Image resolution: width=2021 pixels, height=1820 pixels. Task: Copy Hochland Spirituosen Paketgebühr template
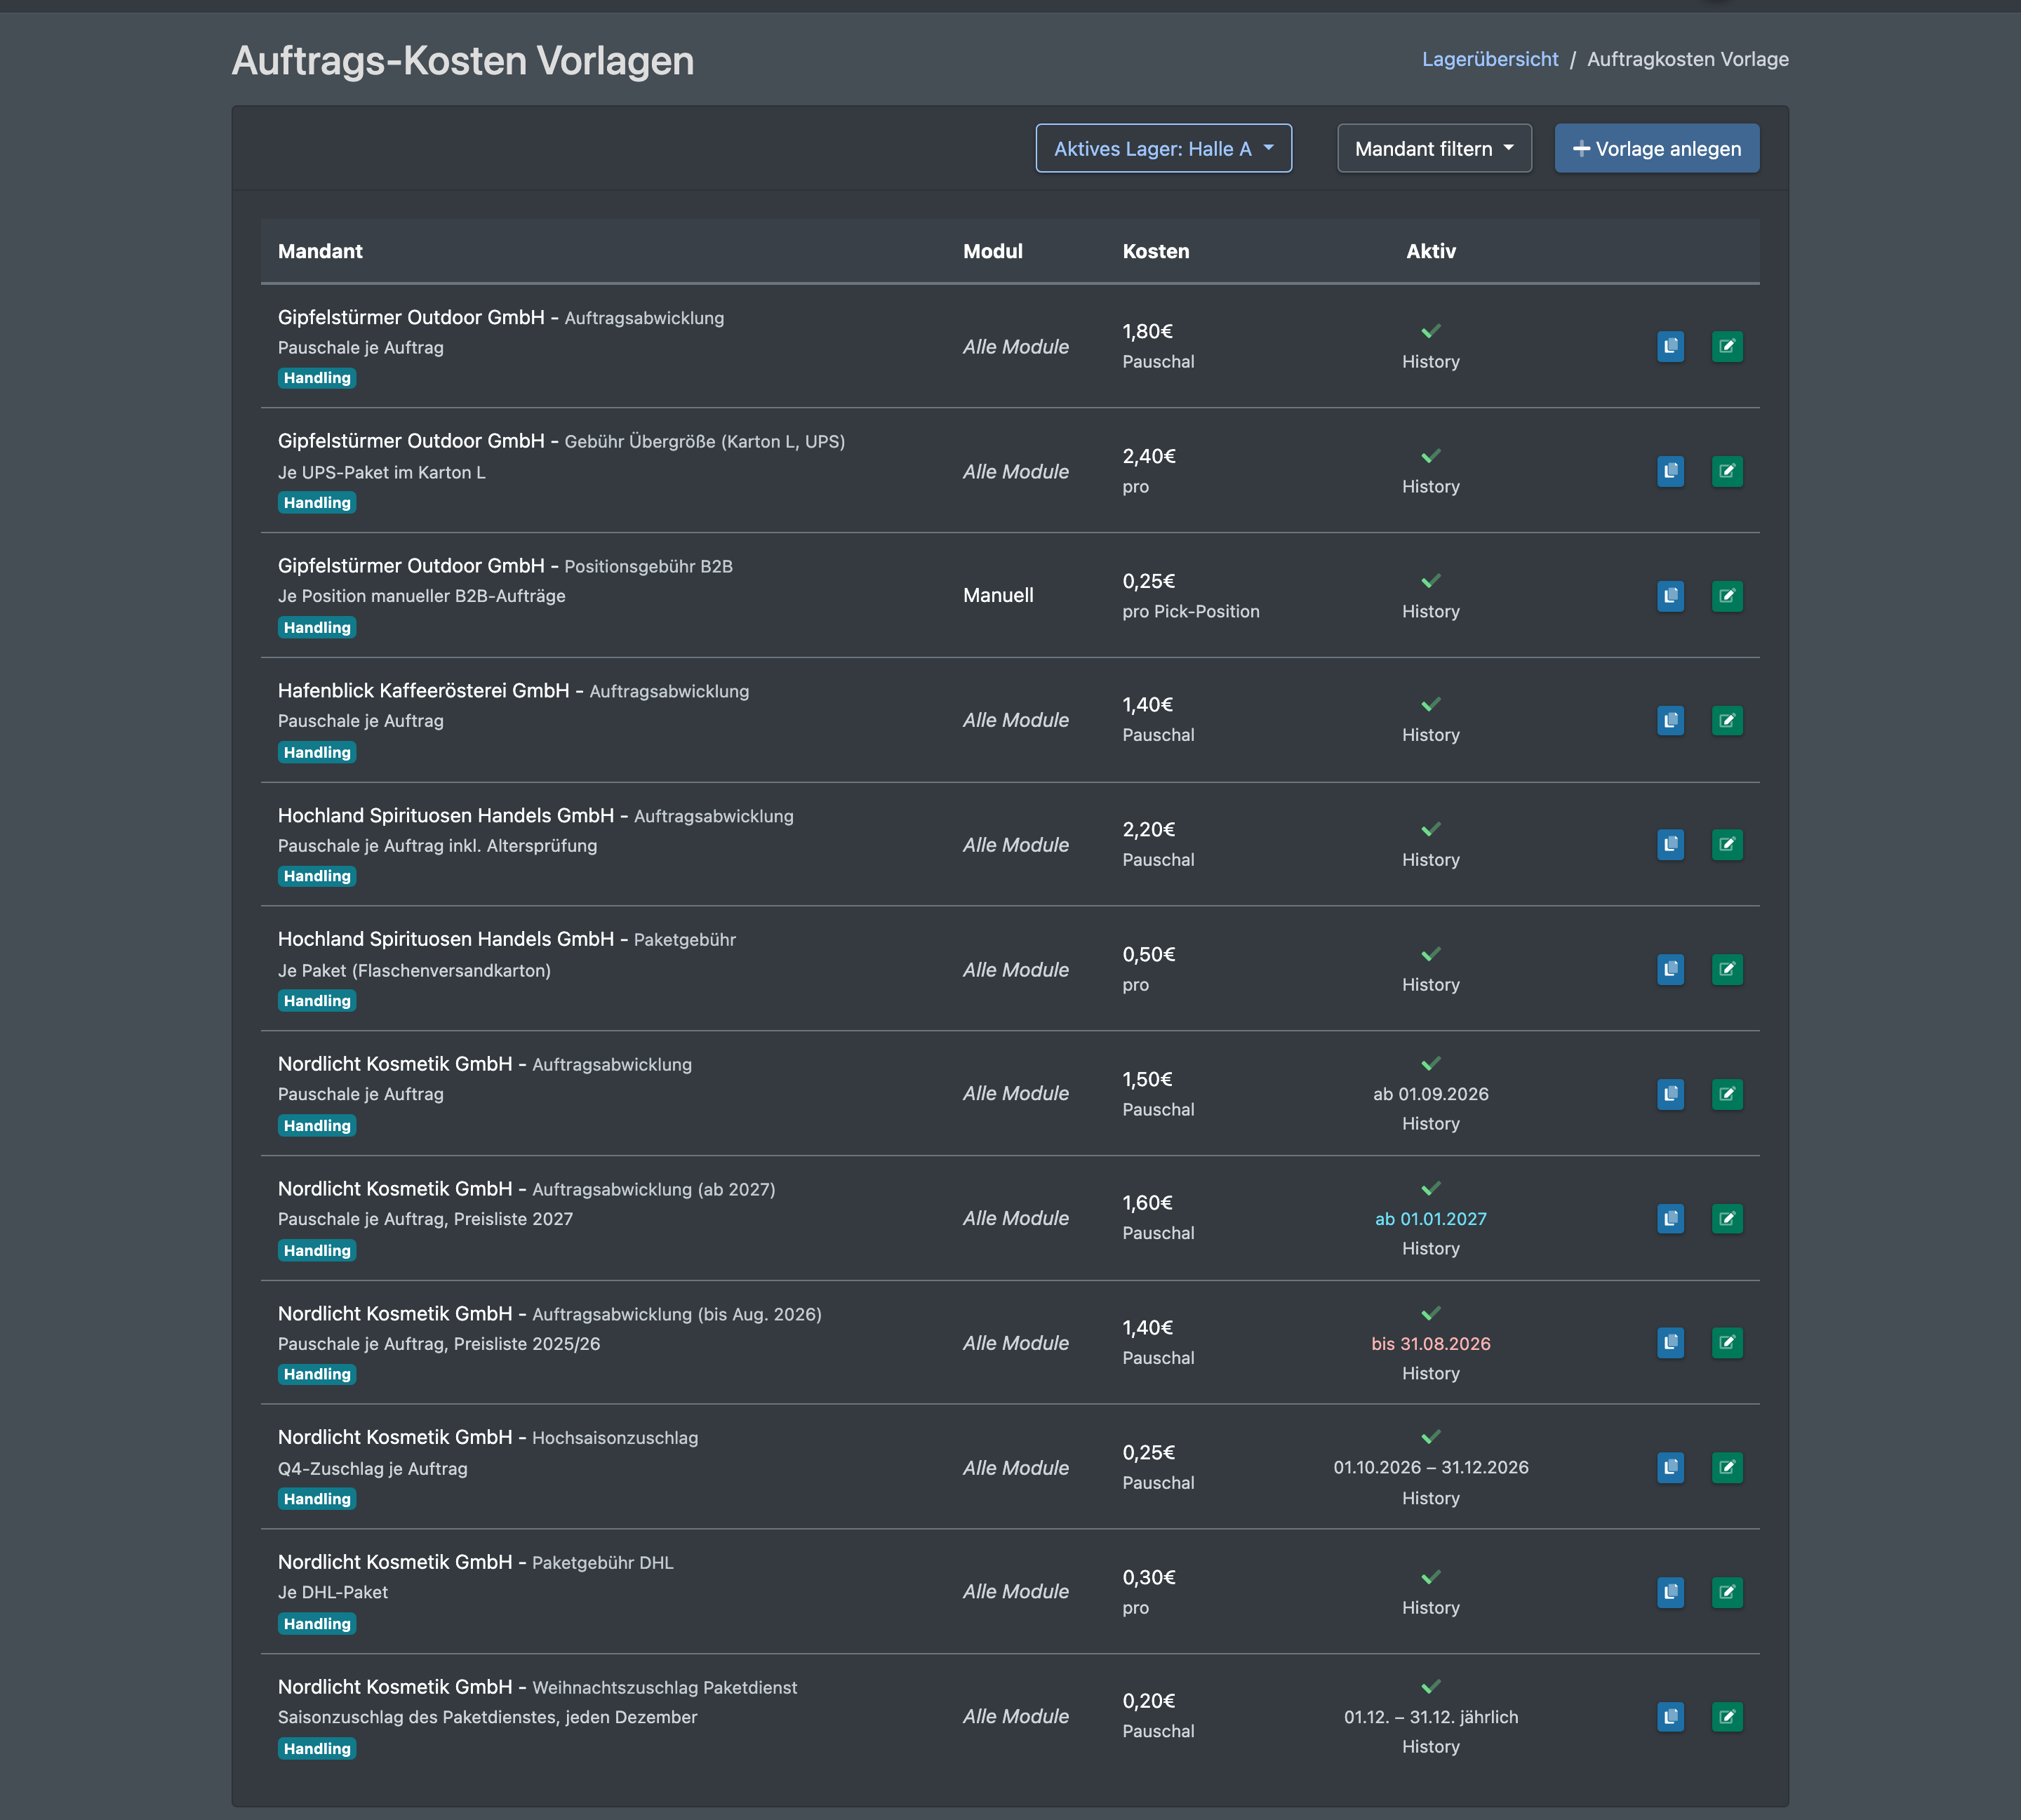coord(1670,969)
